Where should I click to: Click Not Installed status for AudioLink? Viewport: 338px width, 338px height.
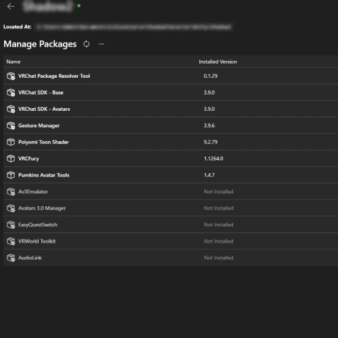coord(218,258)
